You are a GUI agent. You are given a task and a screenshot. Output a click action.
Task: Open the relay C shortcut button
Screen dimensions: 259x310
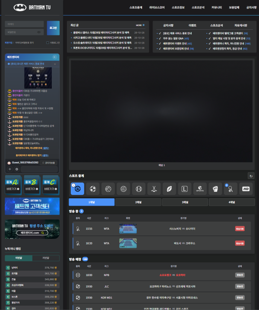[x=51, y=185]
